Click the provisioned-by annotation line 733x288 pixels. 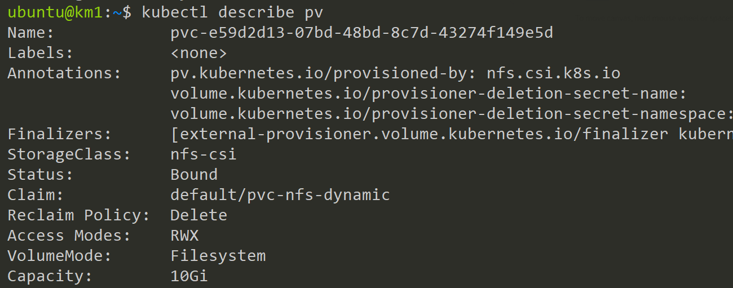(x=395, y=73)
